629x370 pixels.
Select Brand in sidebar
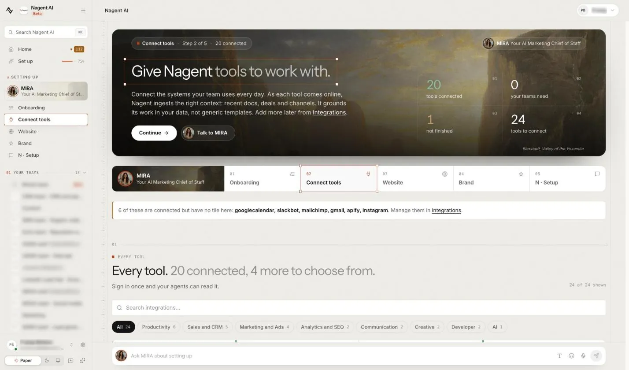point(46,143)
